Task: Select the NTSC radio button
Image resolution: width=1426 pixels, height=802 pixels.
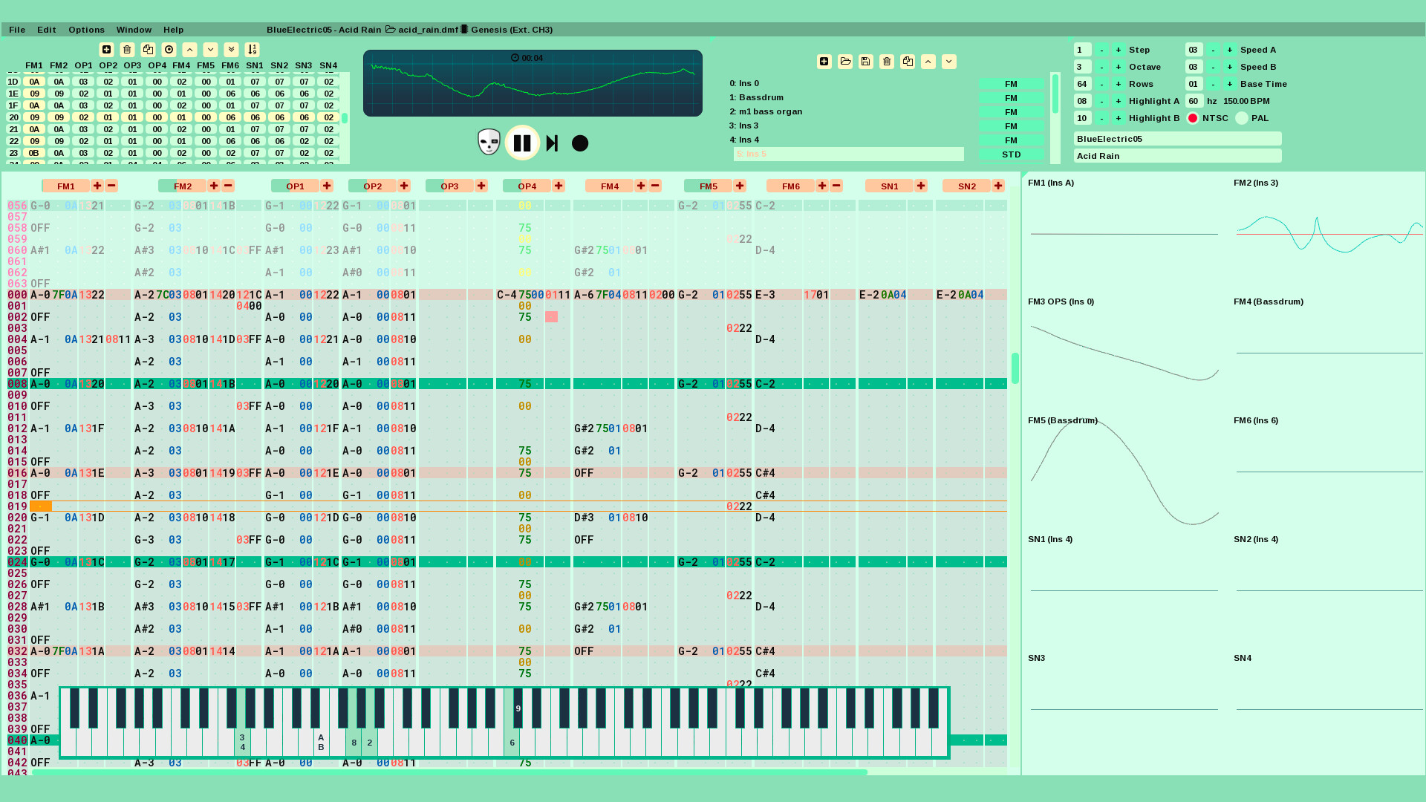Action: (1193, 117)
